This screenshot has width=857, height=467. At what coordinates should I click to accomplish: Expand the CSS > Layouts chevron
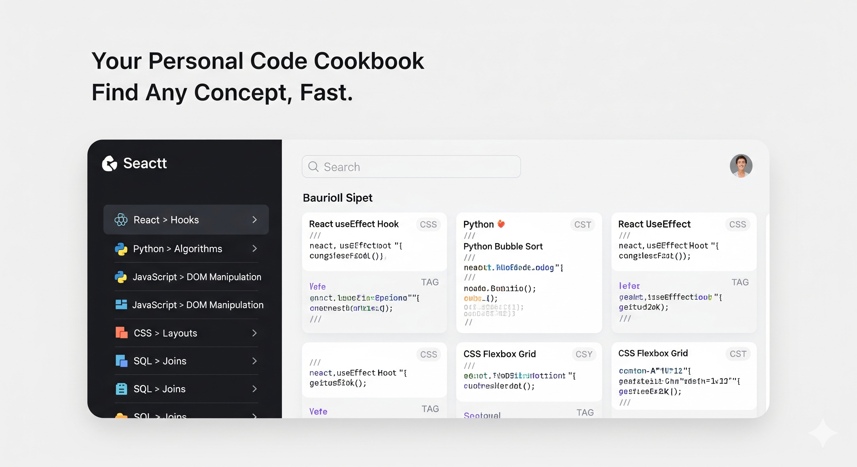coord(254,333)
